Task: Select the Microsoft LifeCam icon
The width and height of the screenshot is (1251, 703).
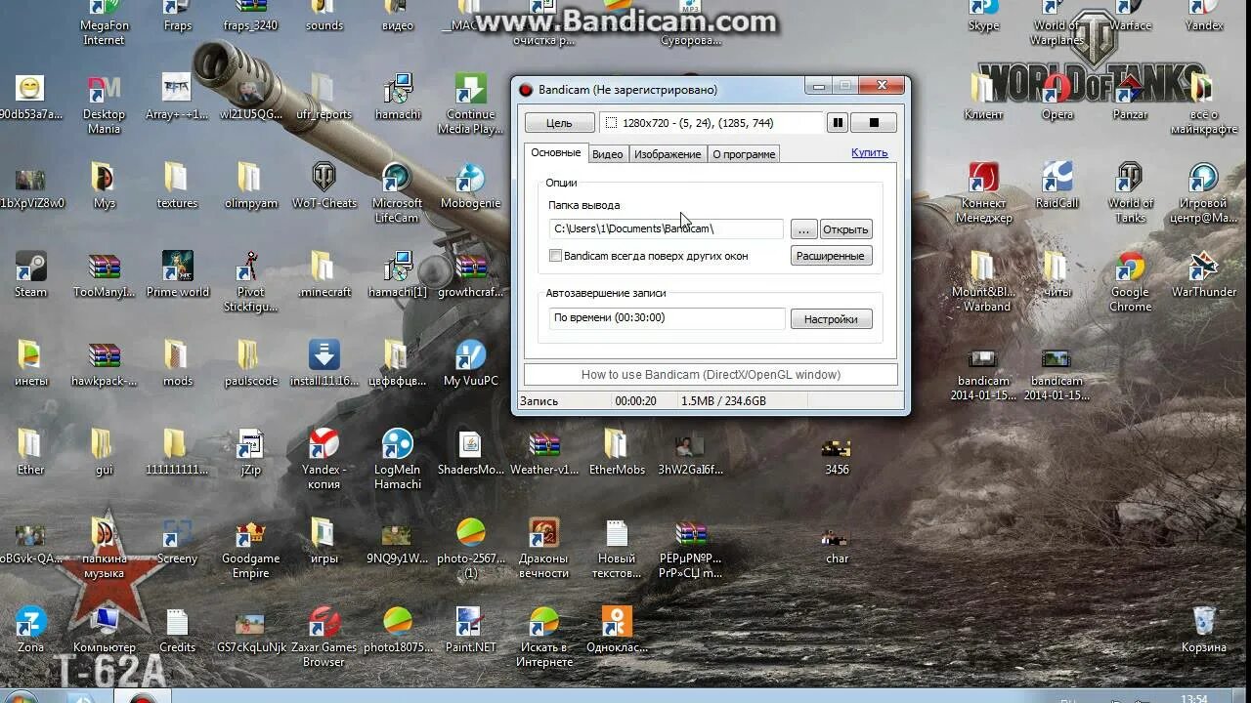Action: tap(397, 192)
